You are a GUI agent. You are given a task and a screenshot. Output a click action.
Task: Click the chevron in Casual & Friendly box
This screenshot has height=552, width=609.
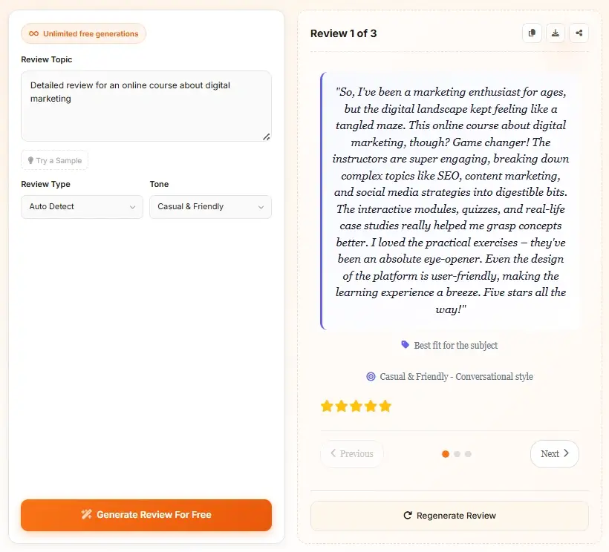tap(261, 207)
